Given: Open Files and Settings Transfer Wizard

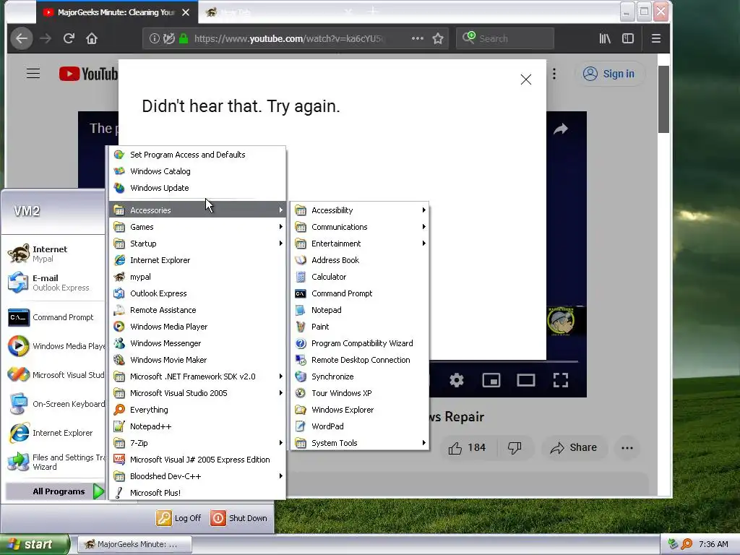Looking at the screenshot, I should 55,462.
